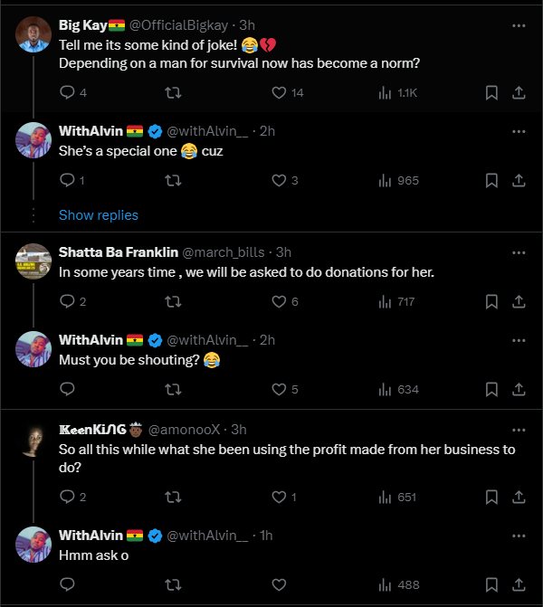Open more options on Big Kay's tweet
The width and height of the screenshot is (543, 607).
pyautogui.click(x=519, y=25)
